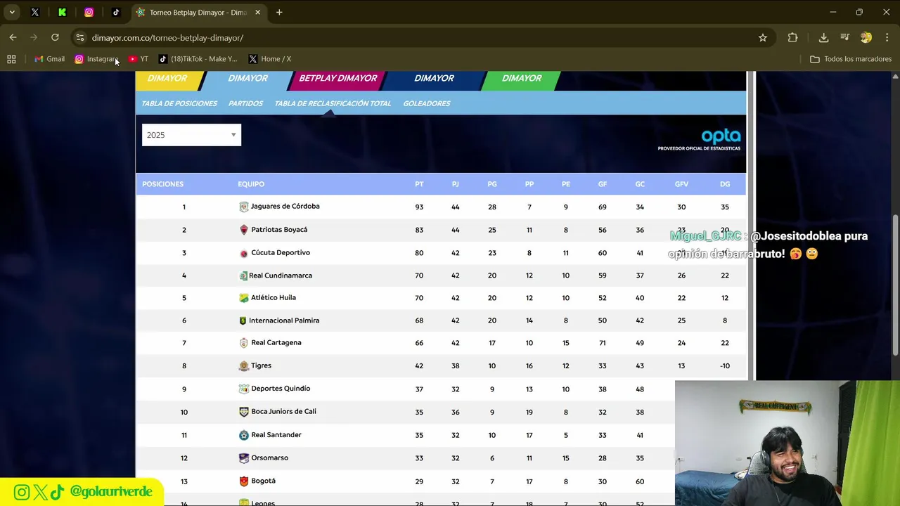Open the apps grid in bookmarks bar
This screenshot has height=506, width=900.
coord(11,59)
